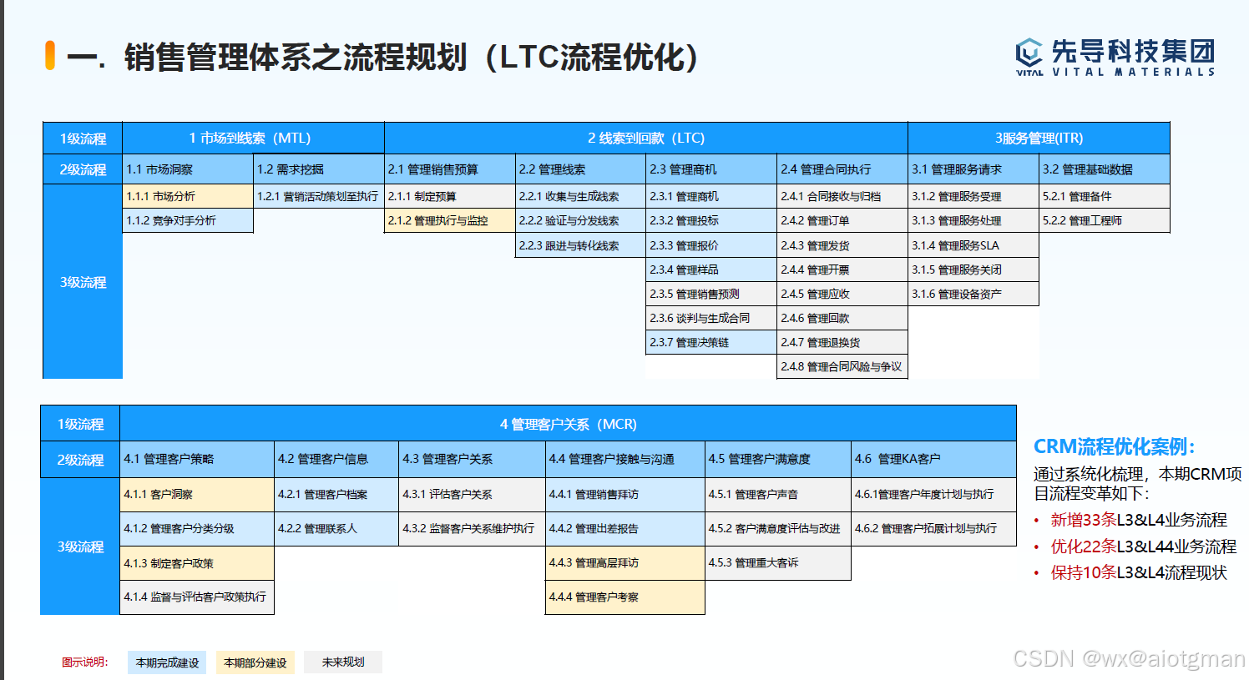Click 4.1.1 客户洞察 cell

pyautogui.click(x=197, y=494)
